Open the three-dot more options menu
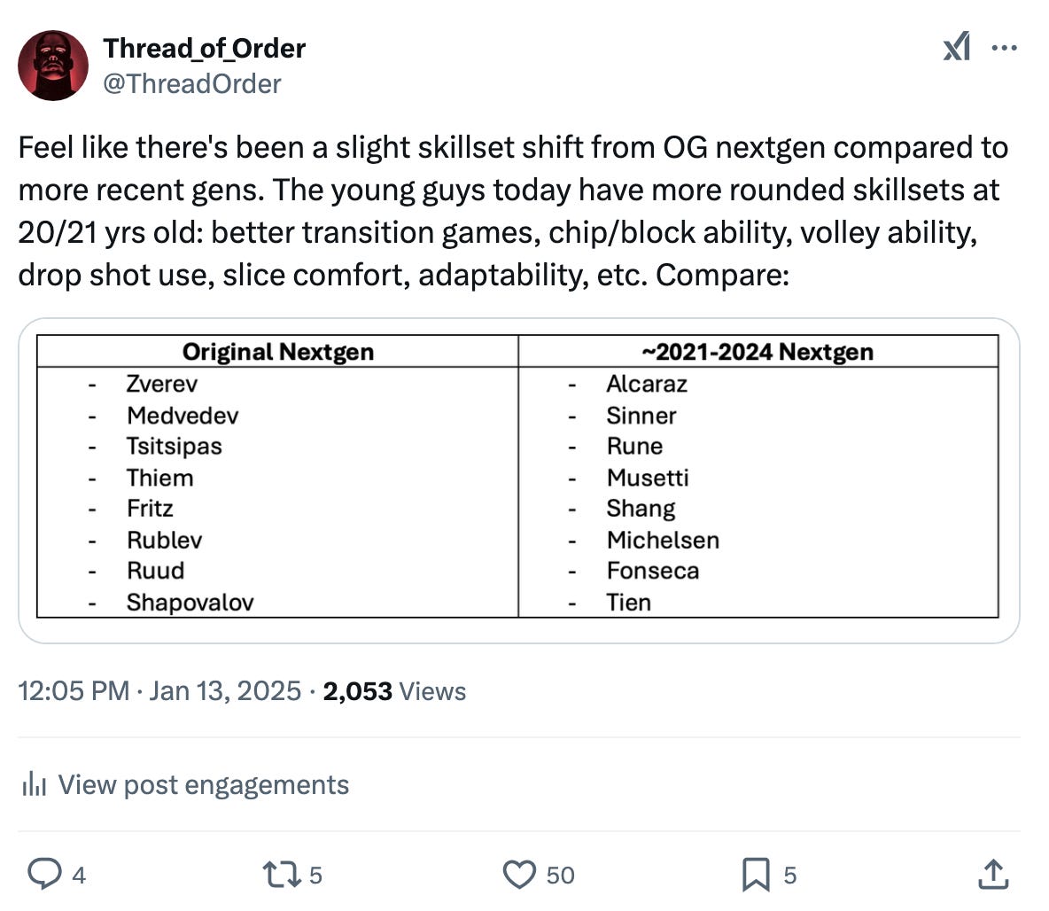This screenshot has width=1049, height=911. click(x=1004, y=48)
